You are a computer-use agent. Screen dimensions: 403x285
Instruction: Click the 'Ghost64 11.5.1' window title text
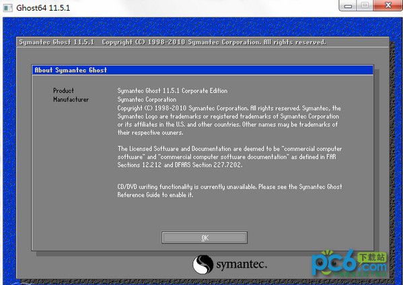pyautogui.click(x=43, y=7)
